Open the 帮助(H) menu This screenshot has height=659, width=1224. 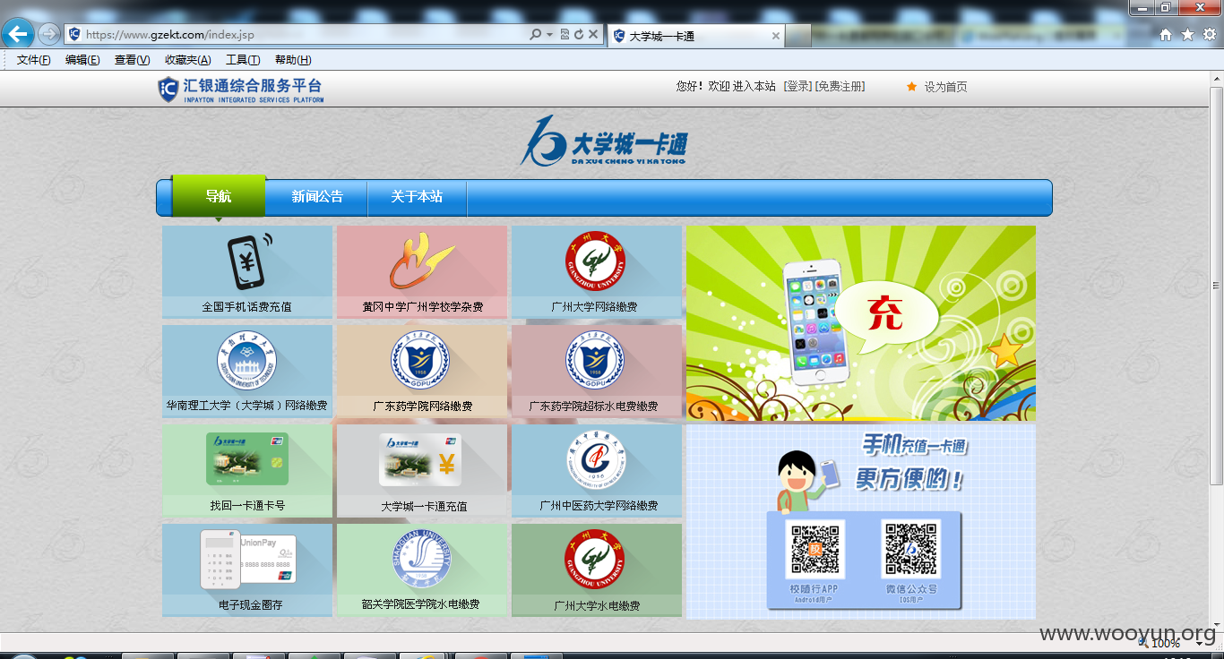293,60
